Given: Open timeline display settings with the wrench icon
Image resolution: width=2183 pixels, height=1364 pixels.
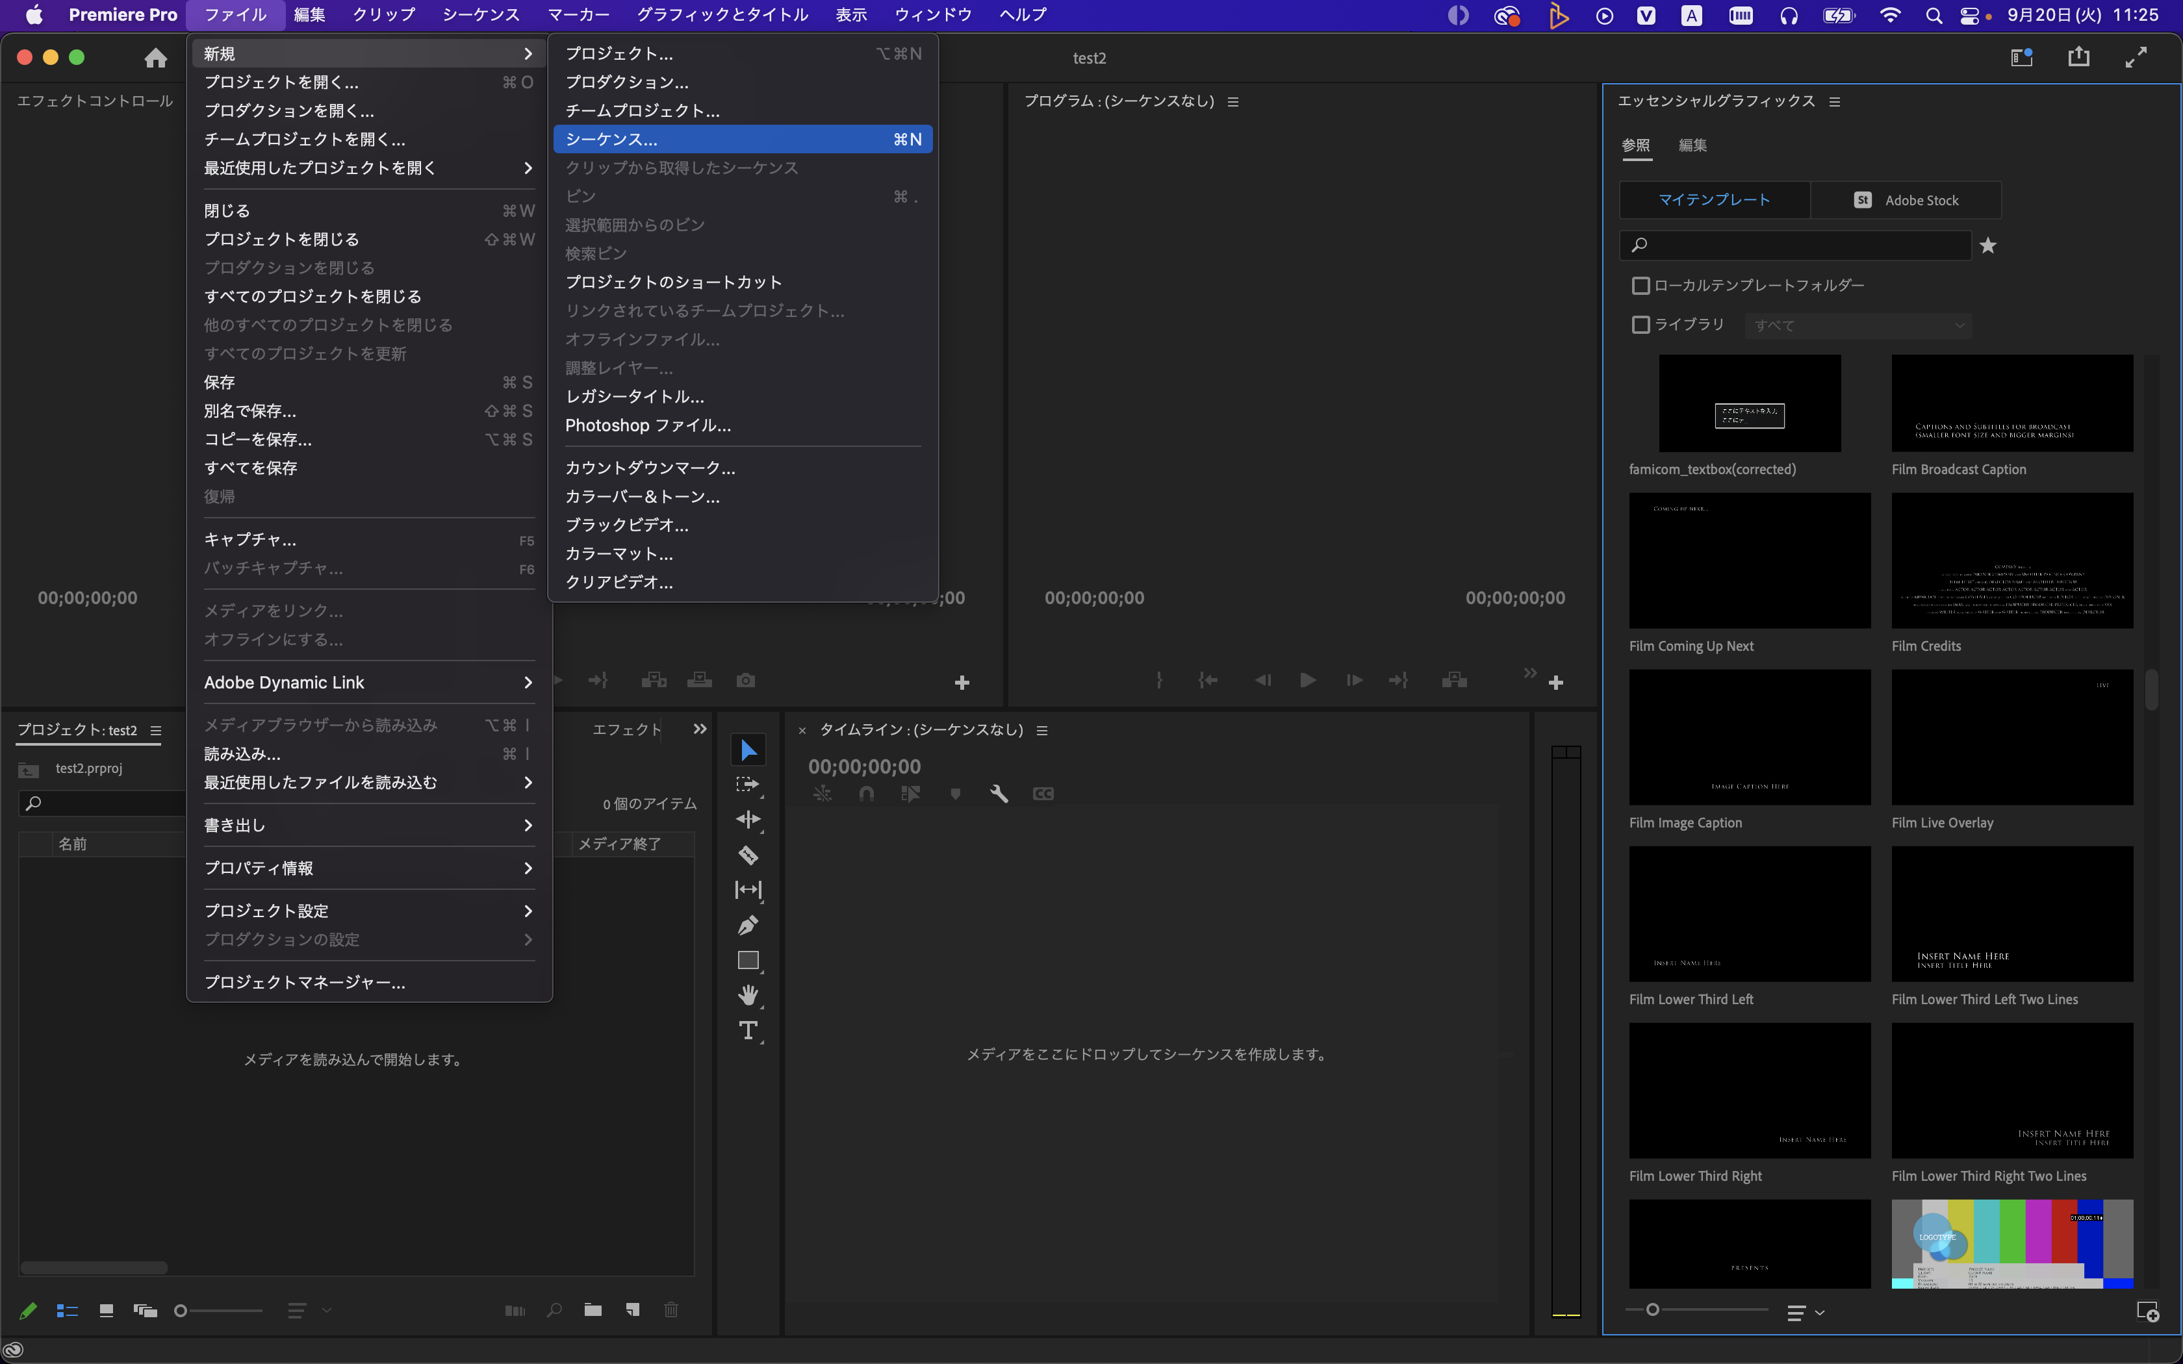Looking at the screenshot, I should (x=999, y=794).
